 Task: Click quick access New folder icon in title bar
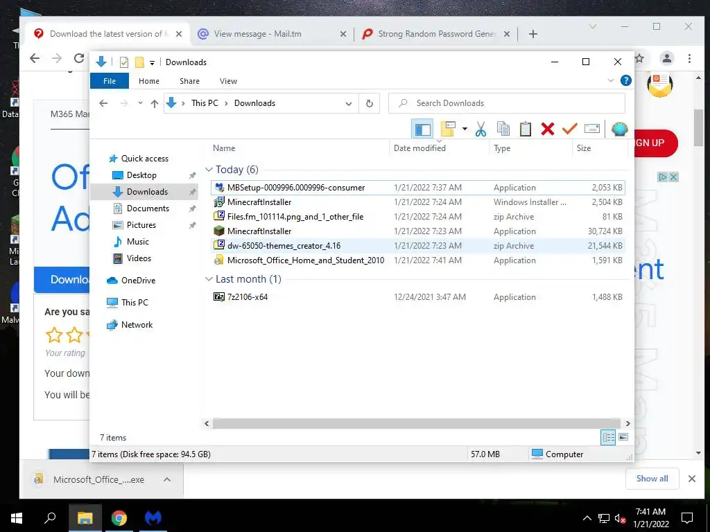139,62
